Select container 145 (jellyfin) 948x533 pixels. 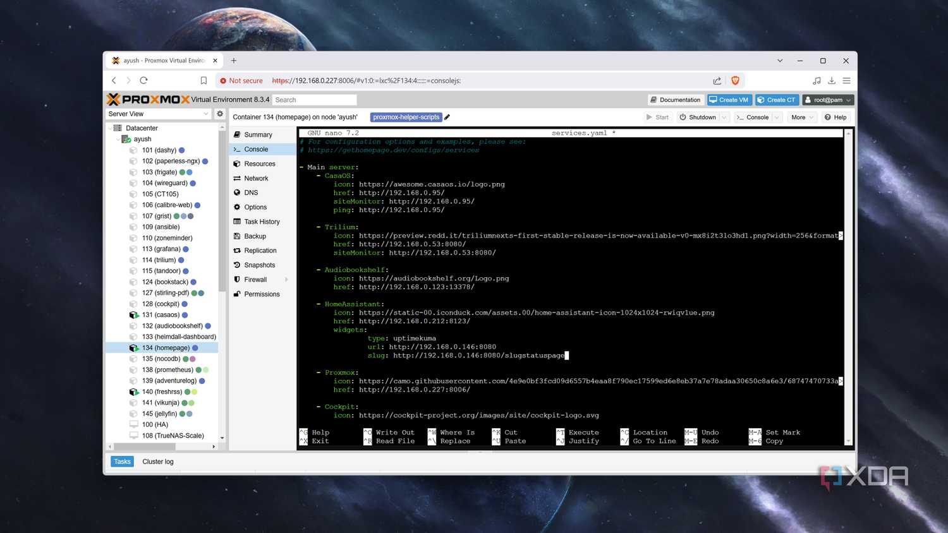[159, 414]
